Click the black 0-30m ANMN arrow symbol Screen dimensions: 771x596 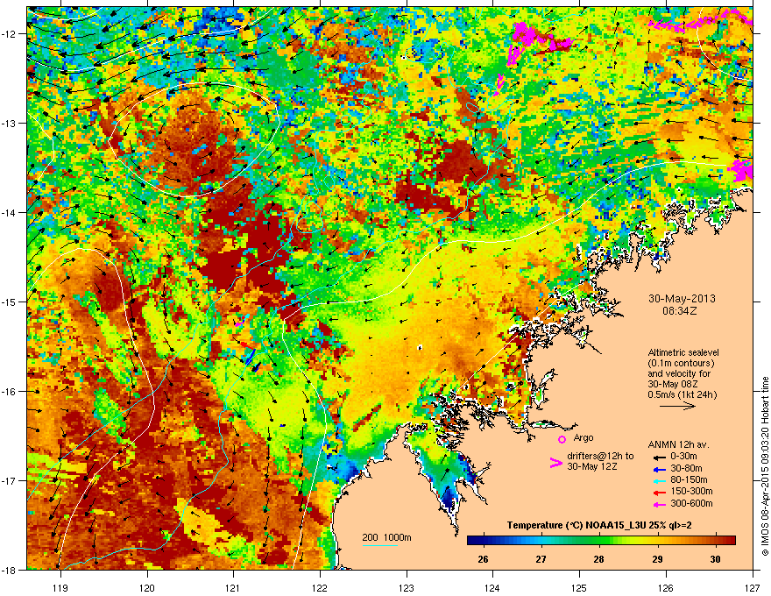click(659, 457)
